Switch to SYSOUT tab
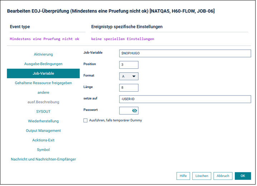This screenshot has height=186, width=257. pos(43,112)
